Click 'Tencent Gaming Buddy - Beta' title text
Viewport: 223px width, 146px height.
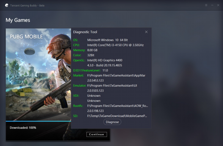point(27,5)
